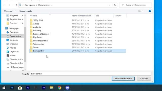Go up one folder level arrow
This screenshot has height=91, width=162.
(16, 5)
